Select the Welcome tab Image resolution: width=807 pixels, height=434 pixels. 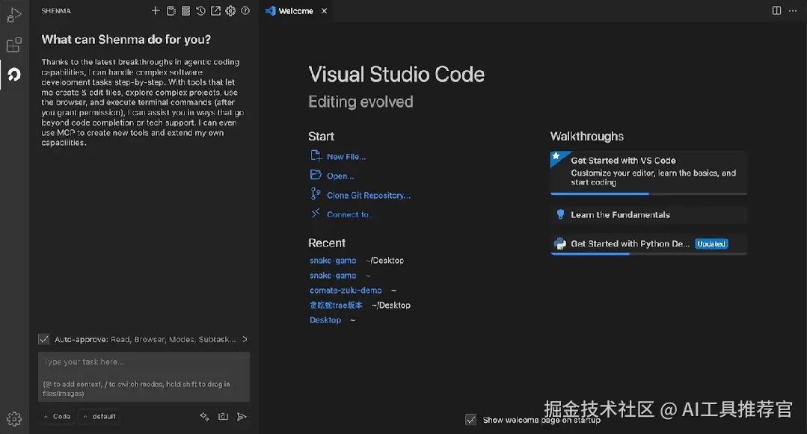point(296,10)
